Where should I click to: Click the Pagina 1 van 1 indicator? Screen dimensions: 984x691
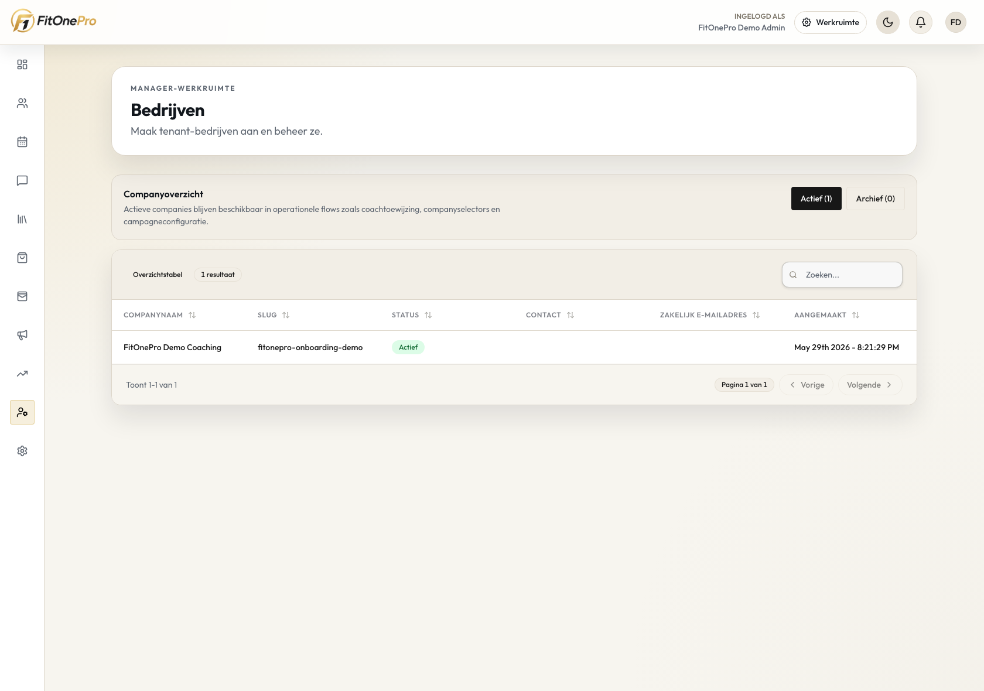click(x=744, y=385)
